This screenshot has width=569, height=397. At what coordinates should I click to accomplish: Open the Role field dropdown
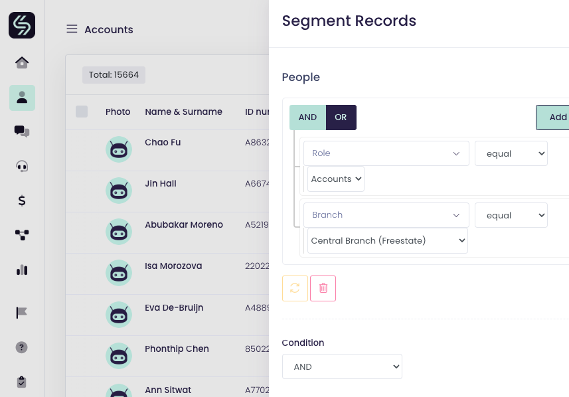pyautogui.click(x=386, y=153)
